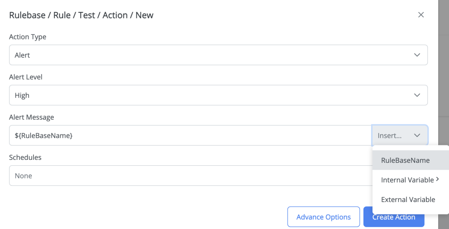Click the Action Type field label
The image size is (449, 229).
[28, 37]
